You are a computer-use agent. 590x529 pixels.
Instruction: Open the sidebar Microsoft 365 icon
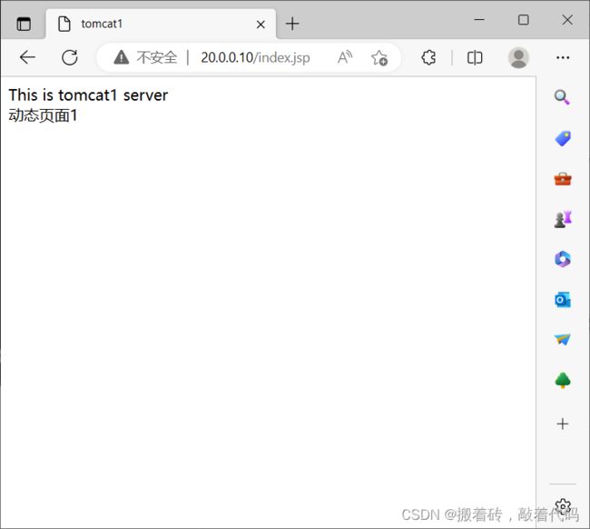(563, 259)
